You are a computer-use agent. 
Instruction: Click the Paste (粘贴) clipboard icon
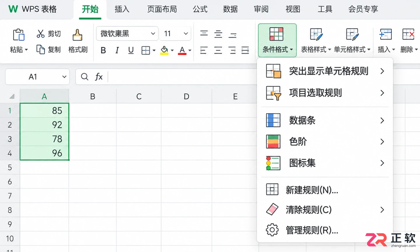point(19,35)
